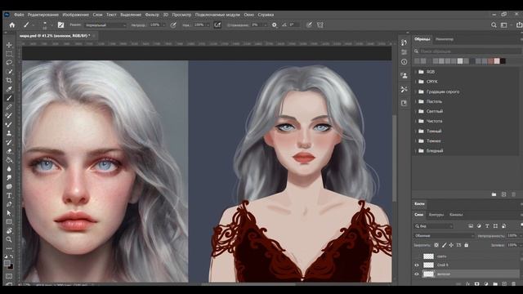523x294 pixels.
Task: Toggle lock image pixels brush icon
Action: click(x=444, y=245)
